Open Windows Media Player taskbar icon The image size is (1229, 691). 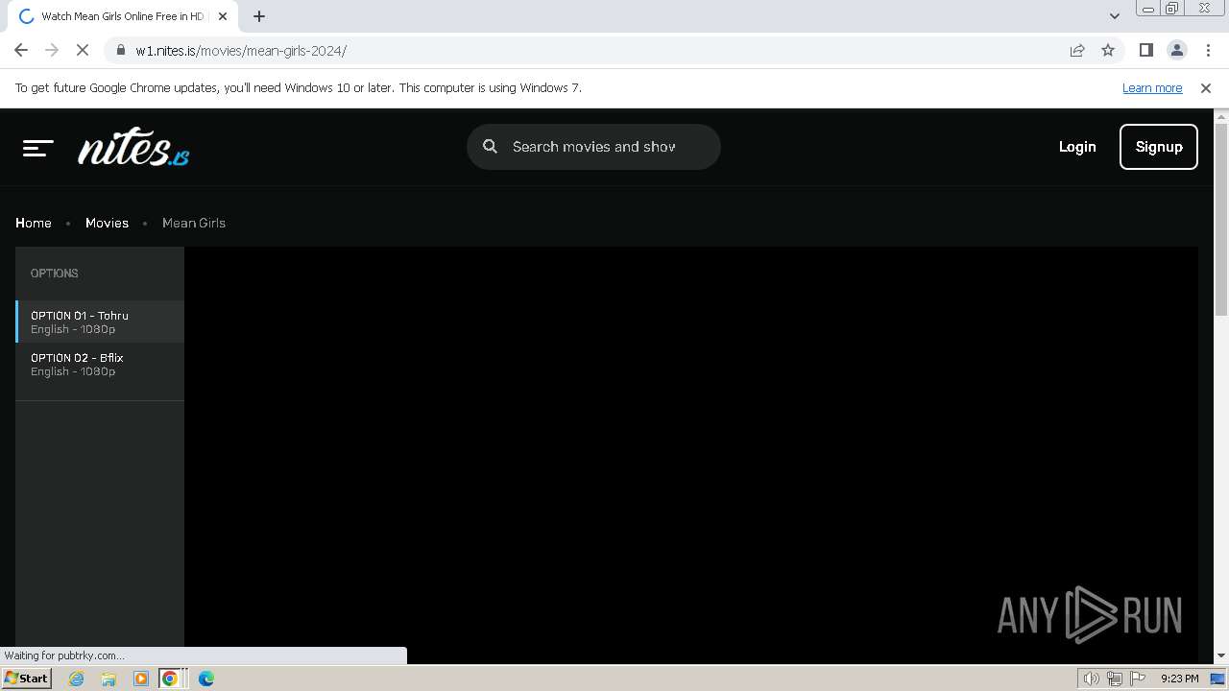coord(141,679)
